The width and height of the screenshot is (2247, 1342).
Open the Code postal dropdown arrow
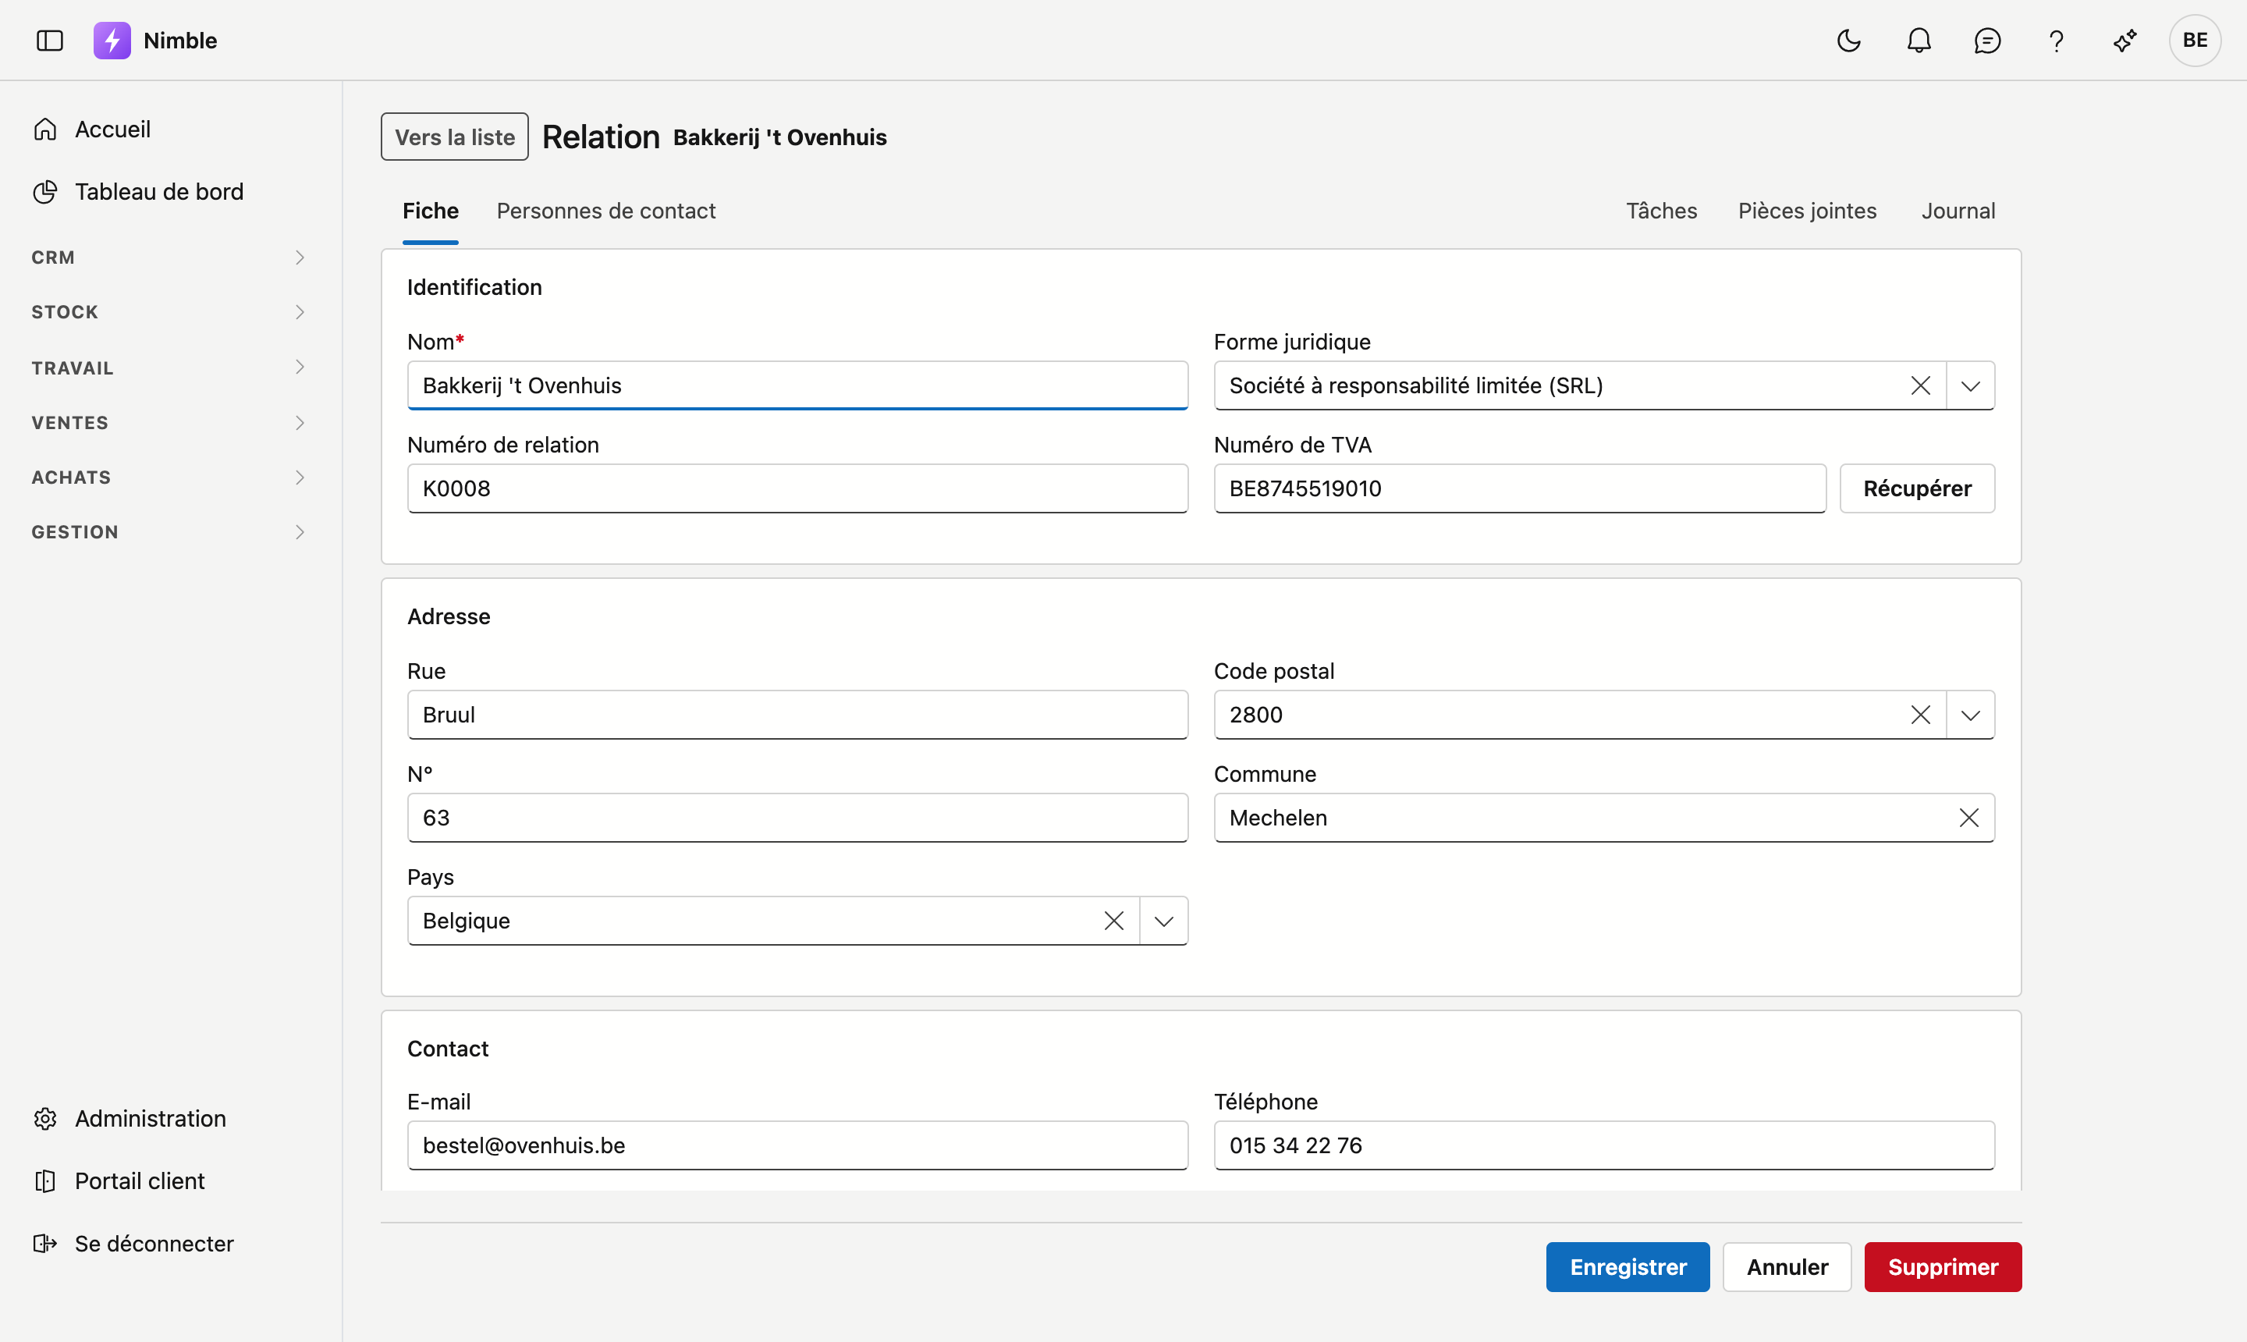point(1970,715)
